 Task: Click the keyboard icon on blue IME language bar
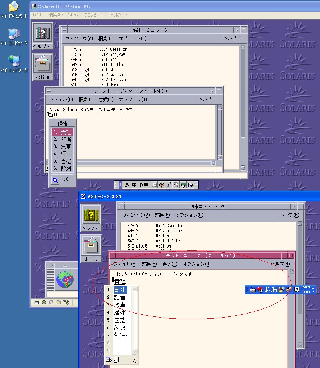[253, 290]
